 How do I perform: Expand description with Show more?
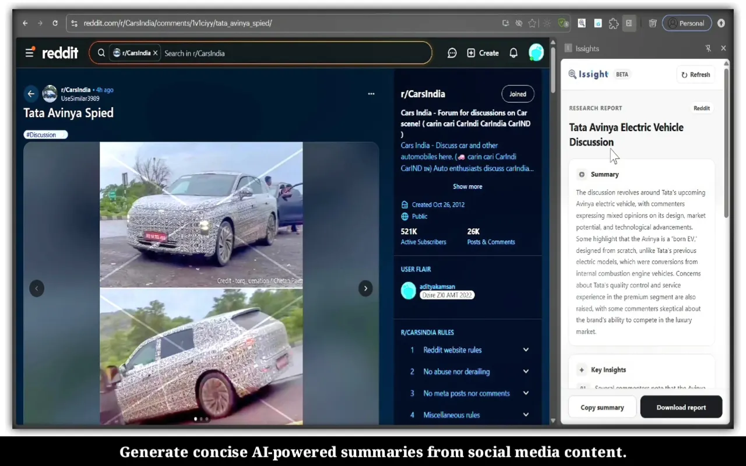467,186
